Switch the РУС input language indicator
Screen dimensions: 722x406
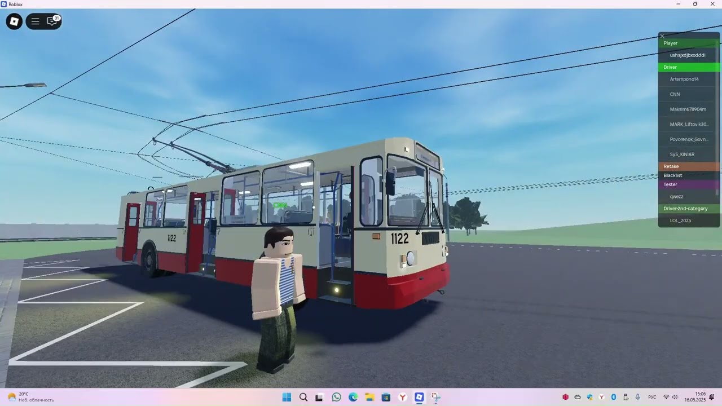652,397
